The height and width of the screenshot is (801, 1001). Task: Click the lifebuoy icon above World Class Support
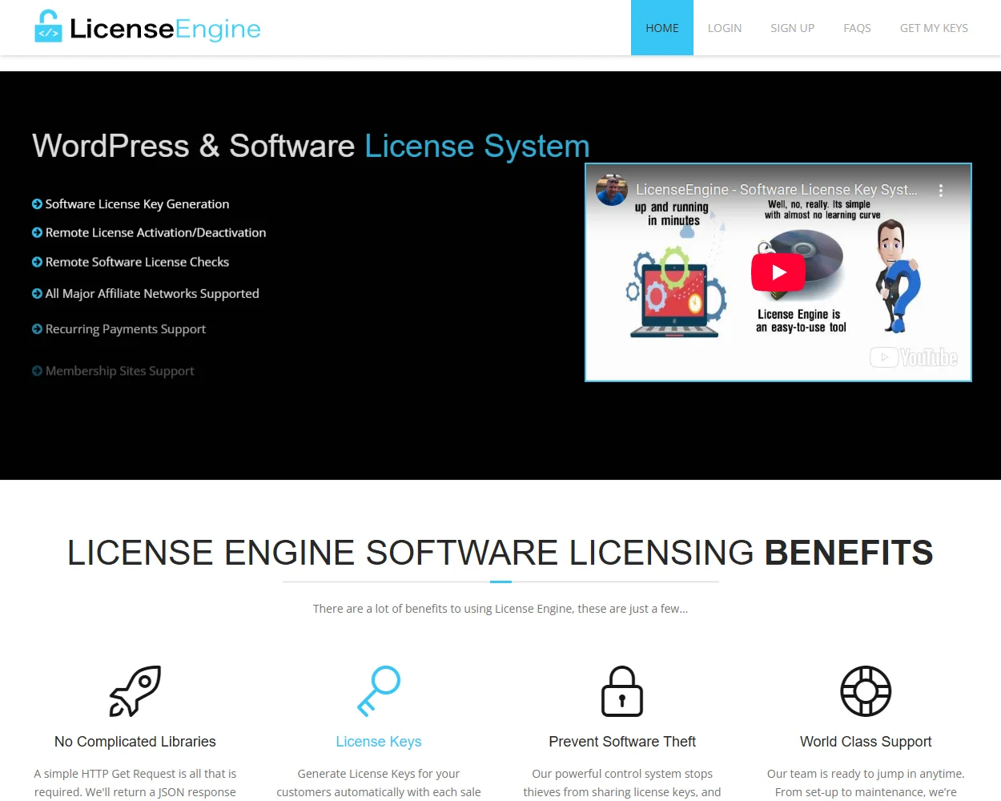click(x=866, y=691)
